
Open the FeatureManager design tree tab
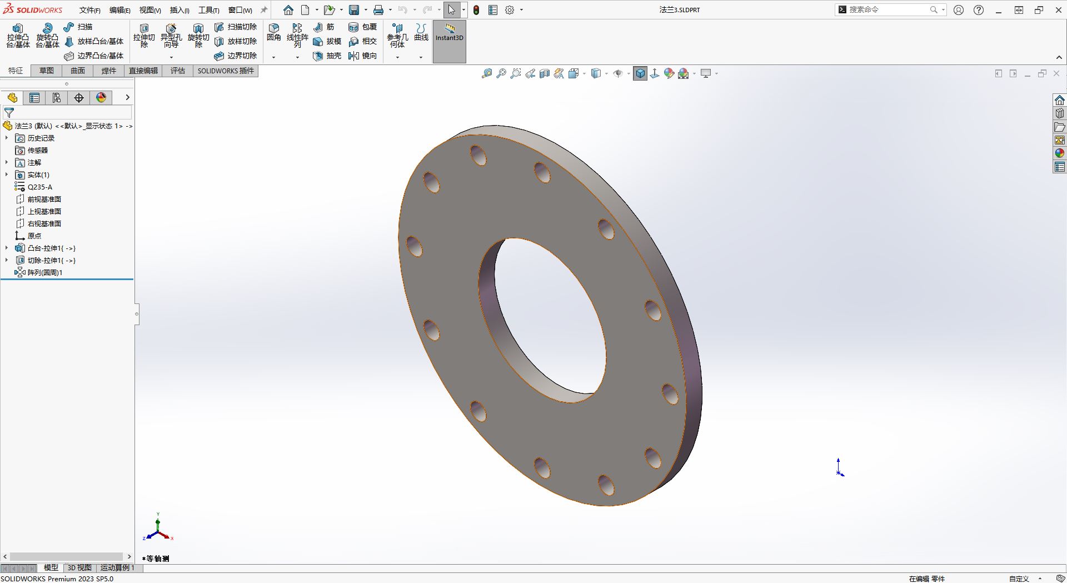point(12,98)
